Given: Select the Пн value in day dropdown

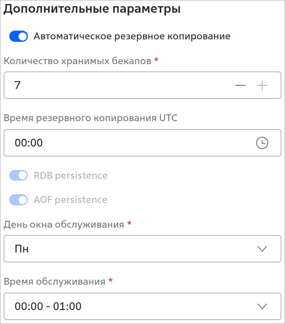Looking at the screenshot, I should (x=21, y=249).
